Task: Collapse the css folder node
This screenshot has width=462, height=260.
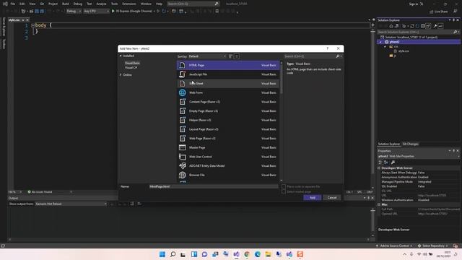Action: pos(385,46)
